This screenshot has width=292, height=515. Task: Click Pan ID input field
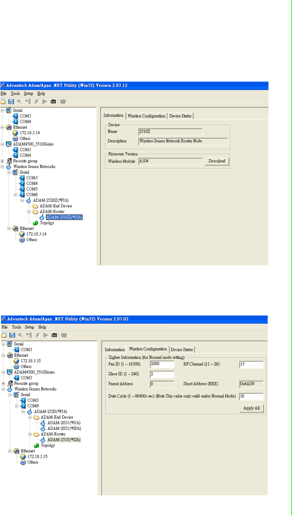(x=162, y=365)
